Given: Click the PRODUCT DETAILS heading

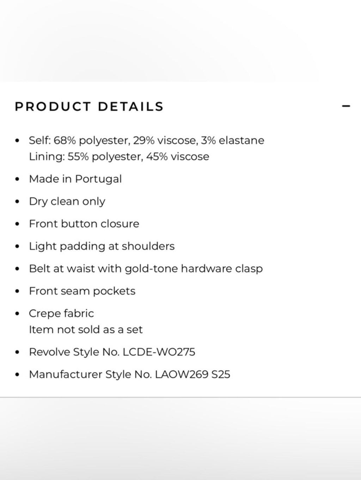Looking at the screenshot, I should (89, 106).
